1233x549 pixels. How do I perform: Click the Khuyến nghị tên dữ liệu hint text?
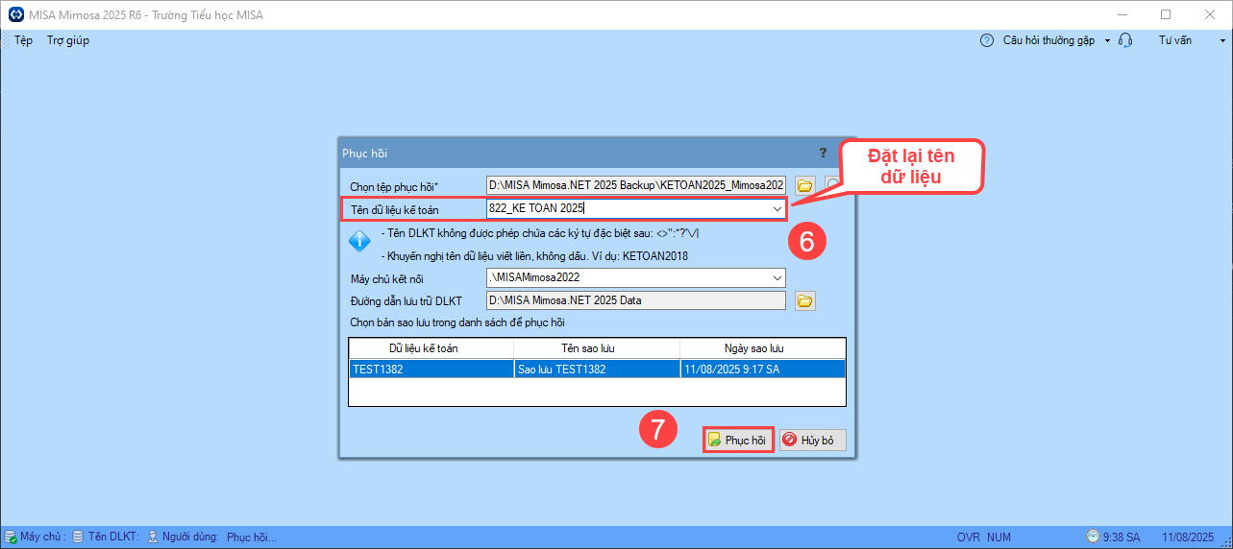pyautogui.click(x=535, y=256)
